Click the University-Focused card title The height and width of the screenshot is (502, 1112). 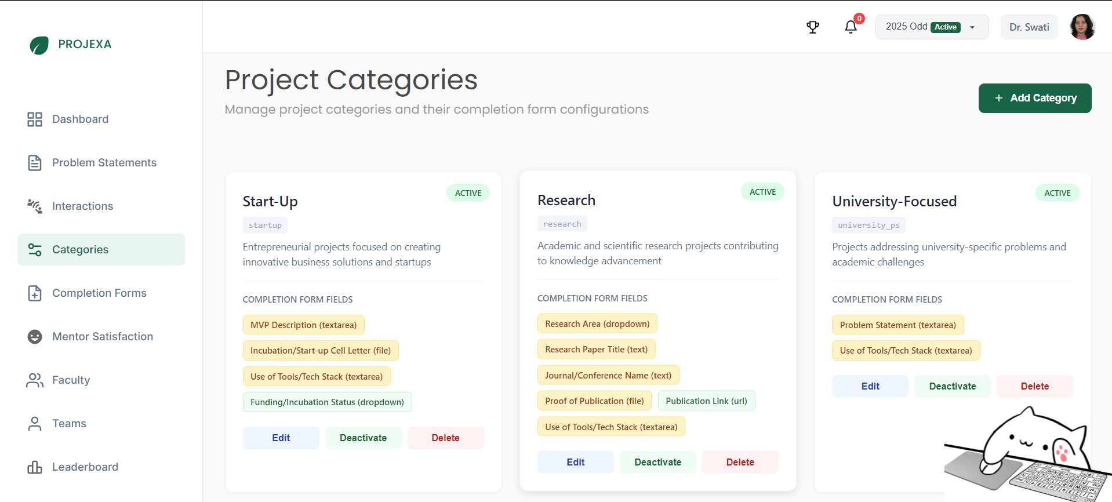895,202
